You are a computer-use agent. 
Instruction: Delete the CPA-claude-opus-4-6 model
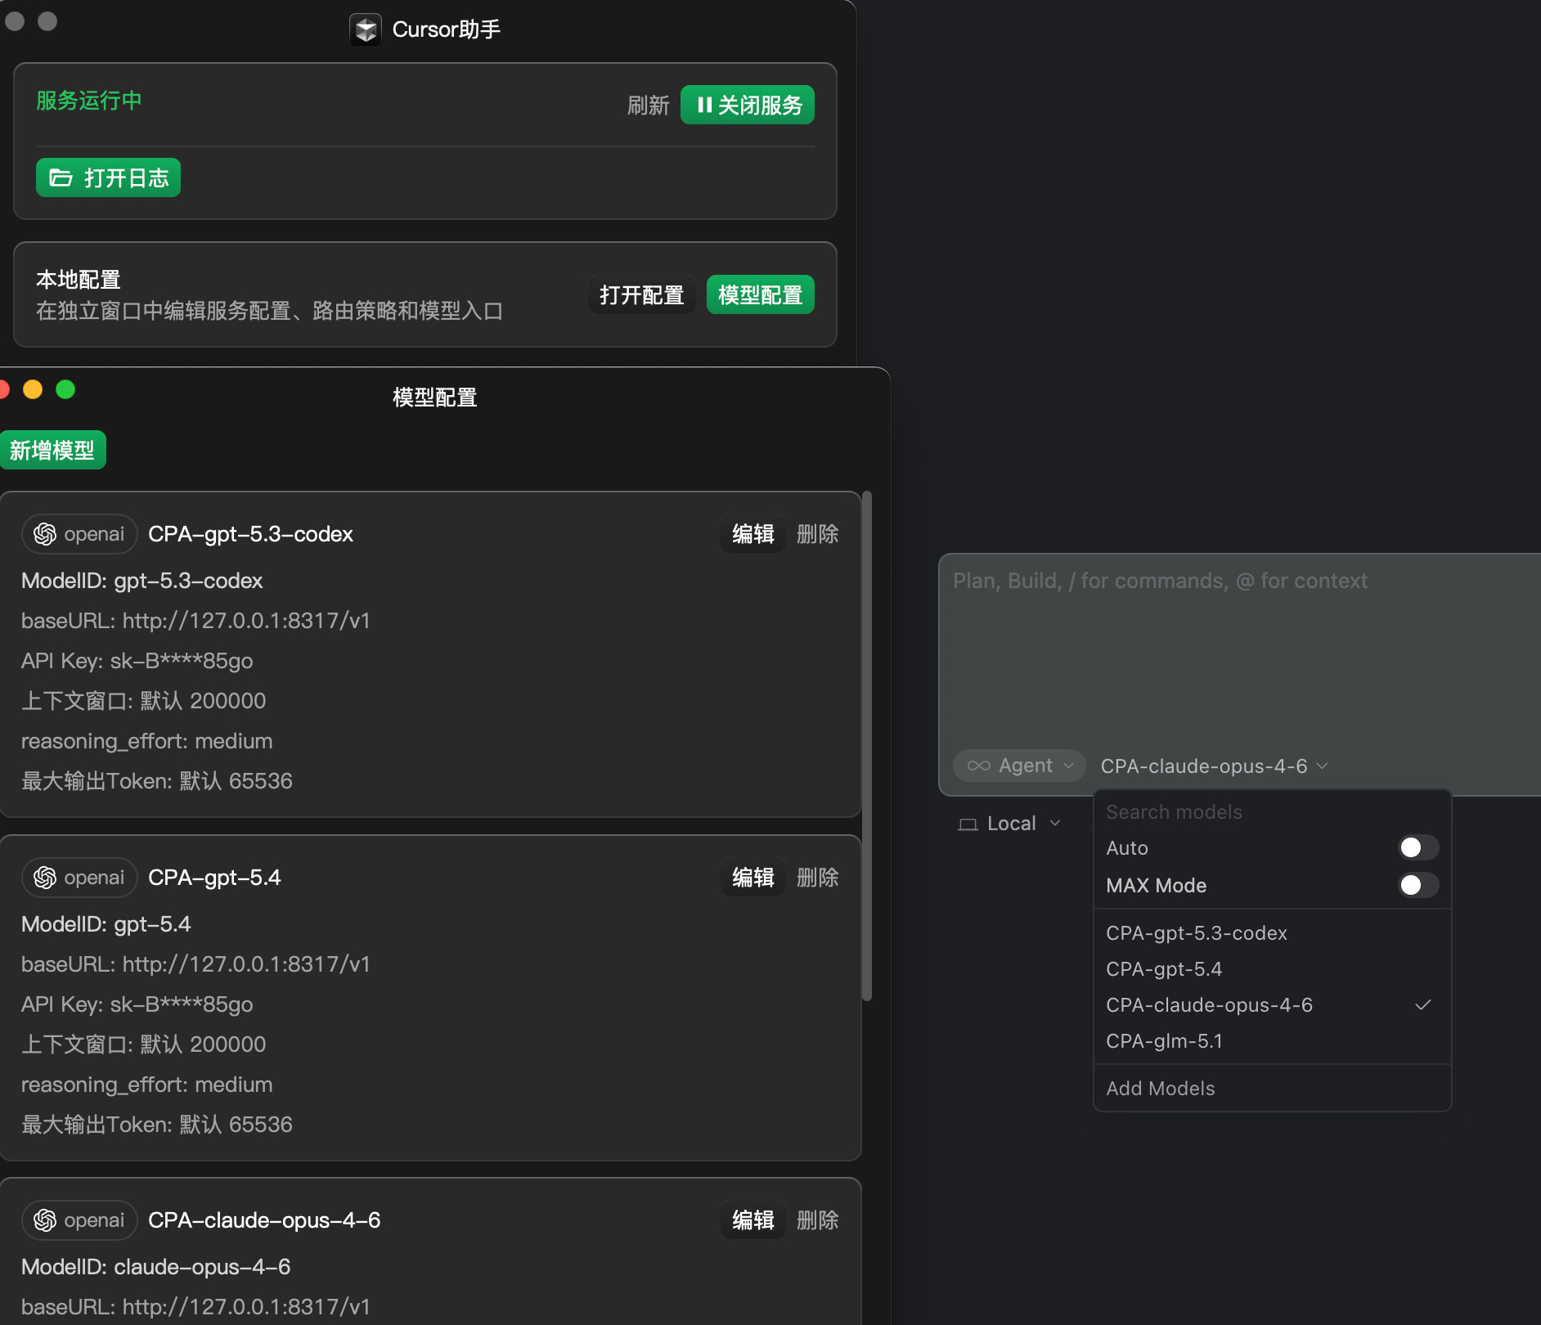click(817, 1220)
